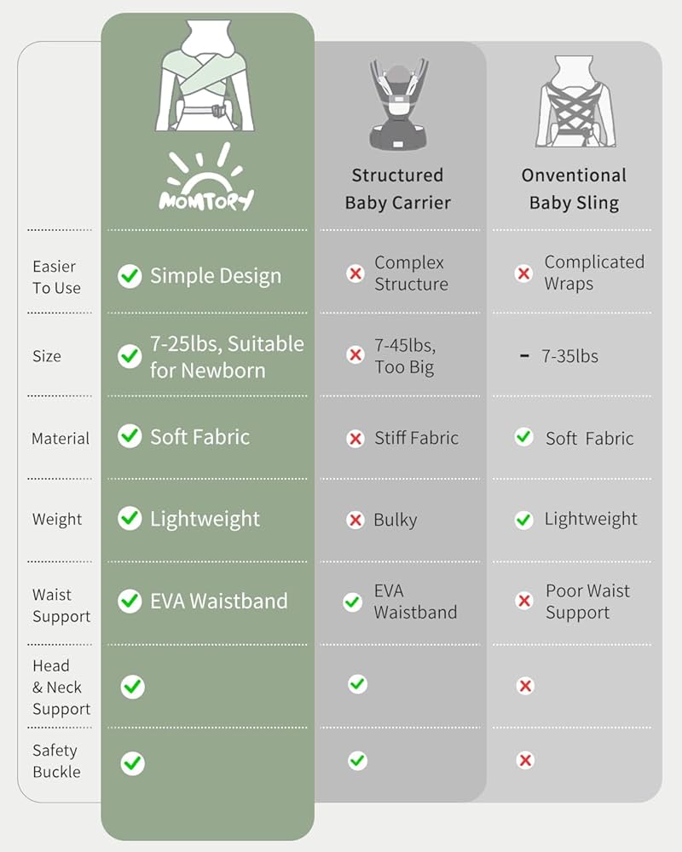Click the Momtory Head & Neck Support checkmark
The height and width of the screenshot is (852, 682).
click(132, 687)
